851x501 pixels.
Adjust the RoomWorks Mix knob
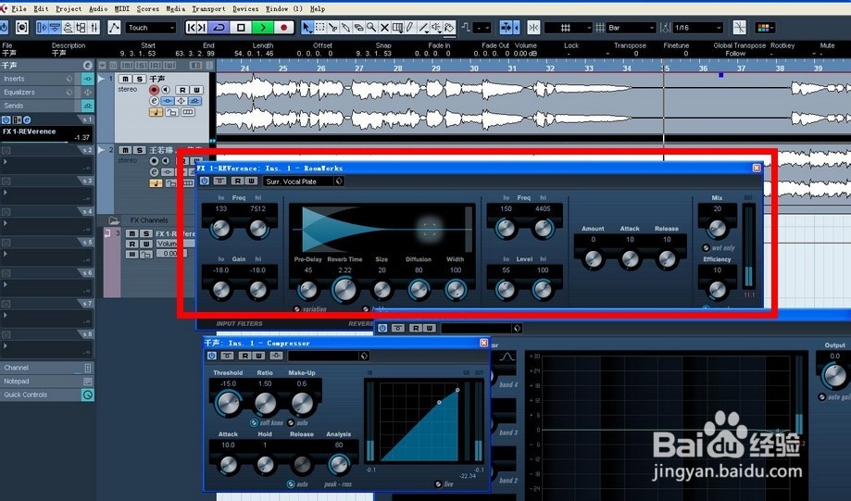pyautogui.click(x=717, y=228)
